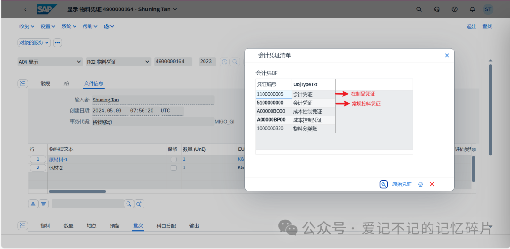This screenshot has width=510, height=249.
Task: Click the main page vertical scrollbar
Action: tap(491, 110)
